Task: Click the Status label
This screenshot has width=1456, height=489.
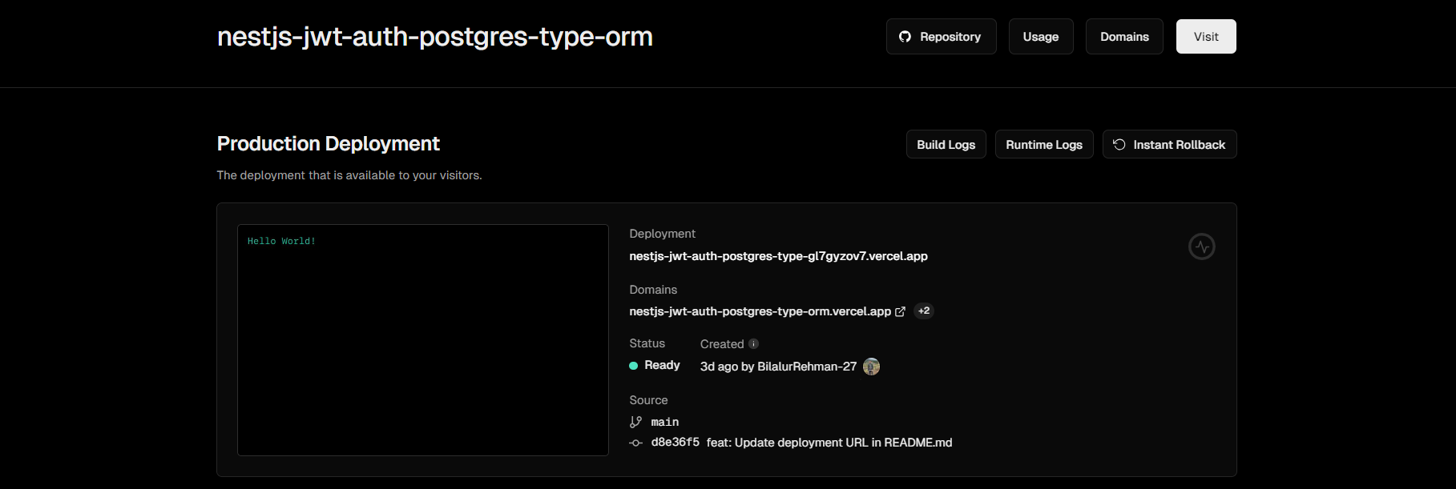Action: click(647, 343)
